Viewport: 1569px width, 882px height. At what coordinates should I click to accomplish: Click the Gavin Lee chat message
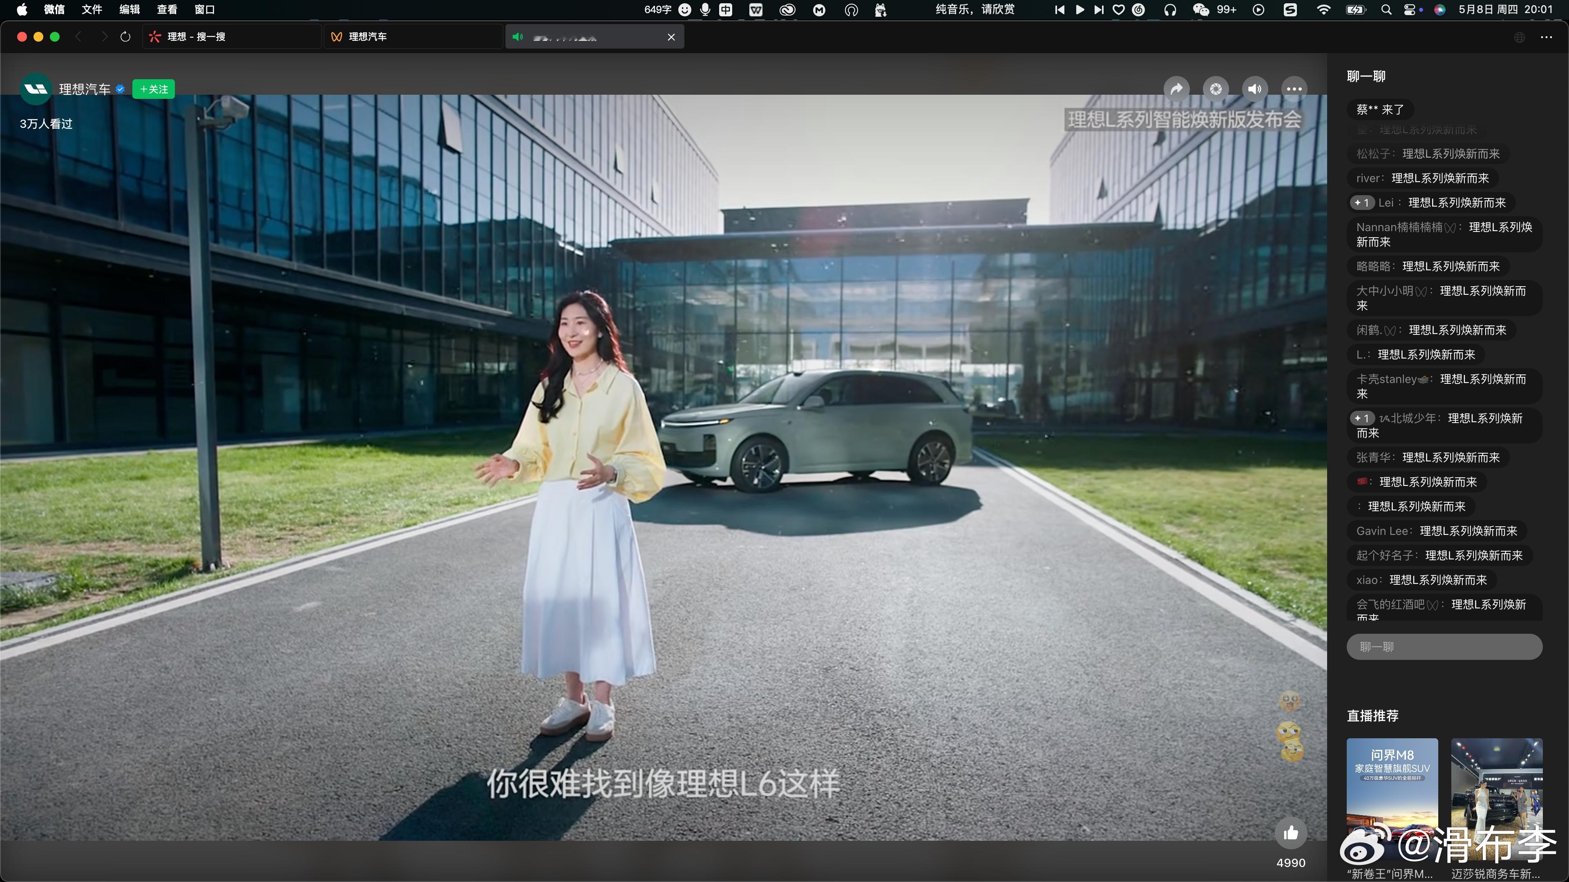1437,531
